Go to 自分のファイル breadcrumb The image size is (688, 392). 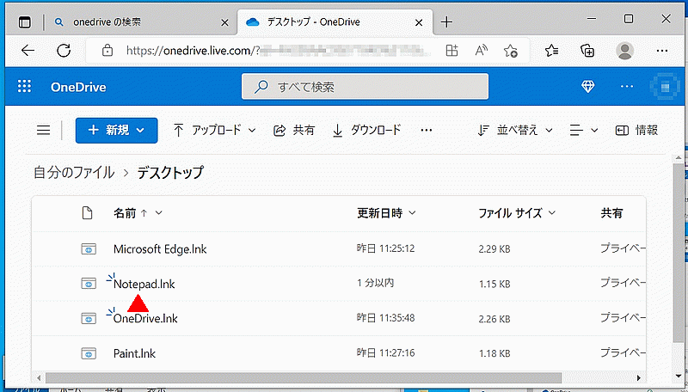(x=74, y=173)
